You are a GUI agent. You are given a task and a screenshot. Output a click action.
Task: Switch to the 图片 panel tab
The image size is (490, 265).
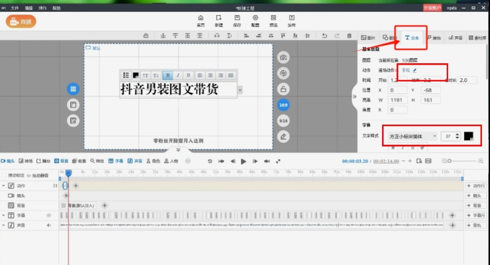tap(368, 38)
